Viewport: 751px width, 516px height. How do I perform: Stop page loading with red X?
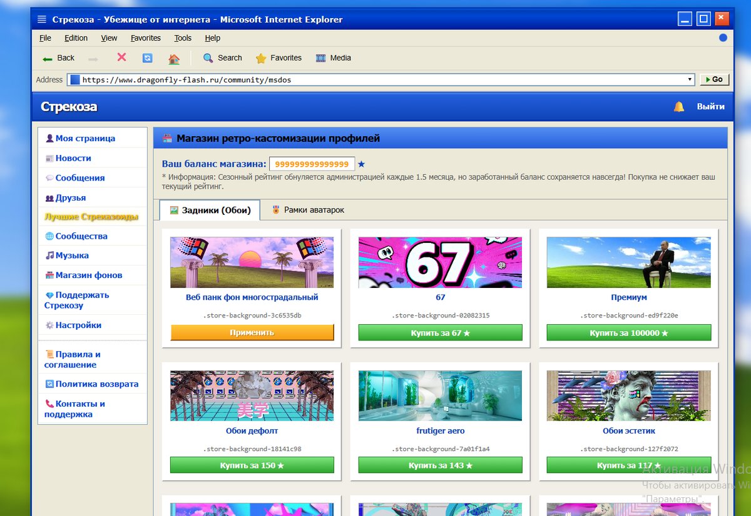point(121,57)
